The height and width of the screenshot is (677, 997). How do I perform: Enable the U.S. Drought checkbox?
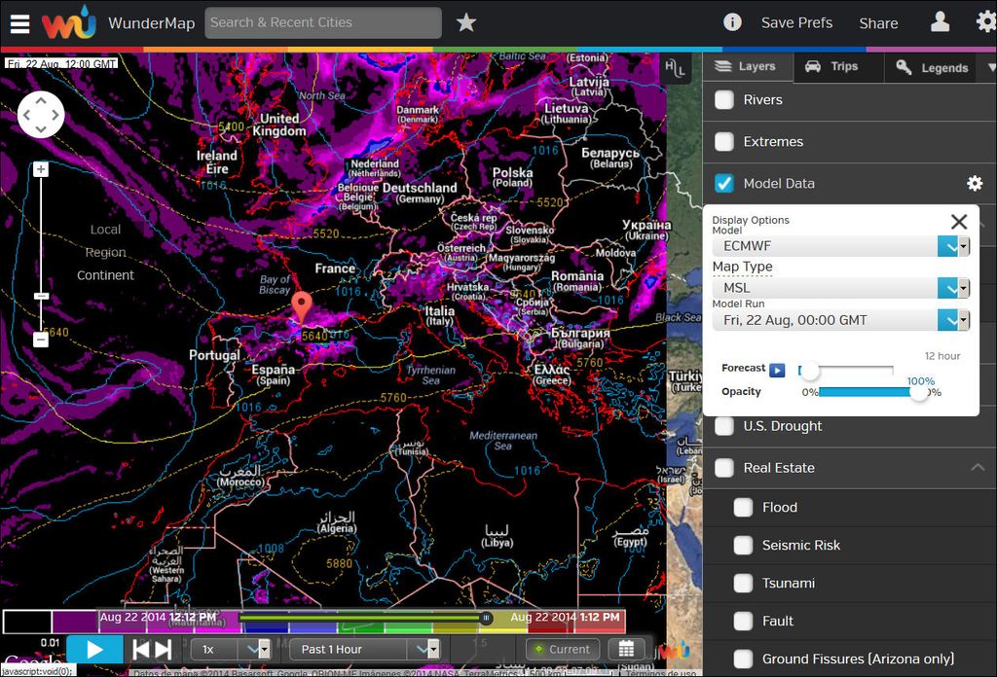pos(724,426)
